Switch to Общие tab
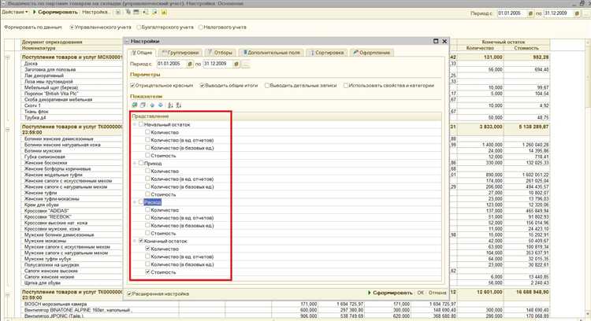This screenshot has height=321, width=591. (x=142, y=53)
